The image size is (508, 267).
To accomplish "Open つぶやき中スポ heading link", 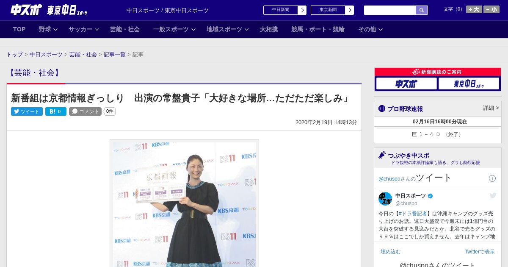I will tap(409, 156).
